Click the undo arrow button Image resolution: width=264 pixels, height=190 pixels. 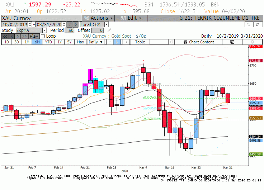coord(249,25)
